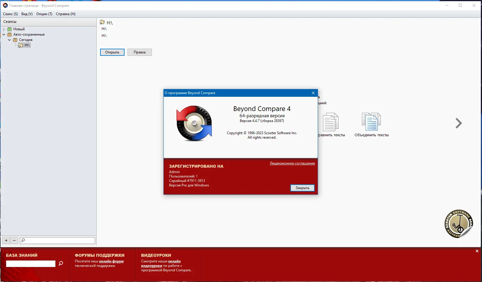Open the Сеанс (S) menu

pyautogui.click(x=10, y=14)
